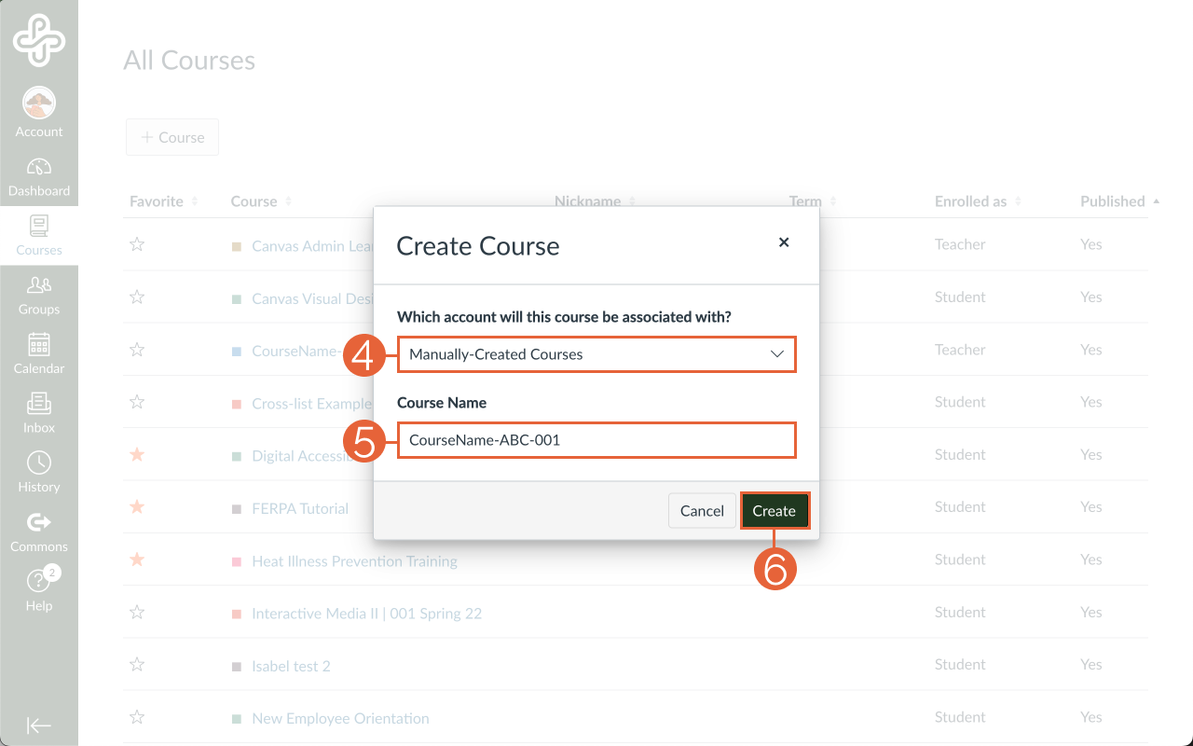Screen dimensions: 1193x746
Task: Open Heat Illness Prevention Training link
Action: [354, 561]
